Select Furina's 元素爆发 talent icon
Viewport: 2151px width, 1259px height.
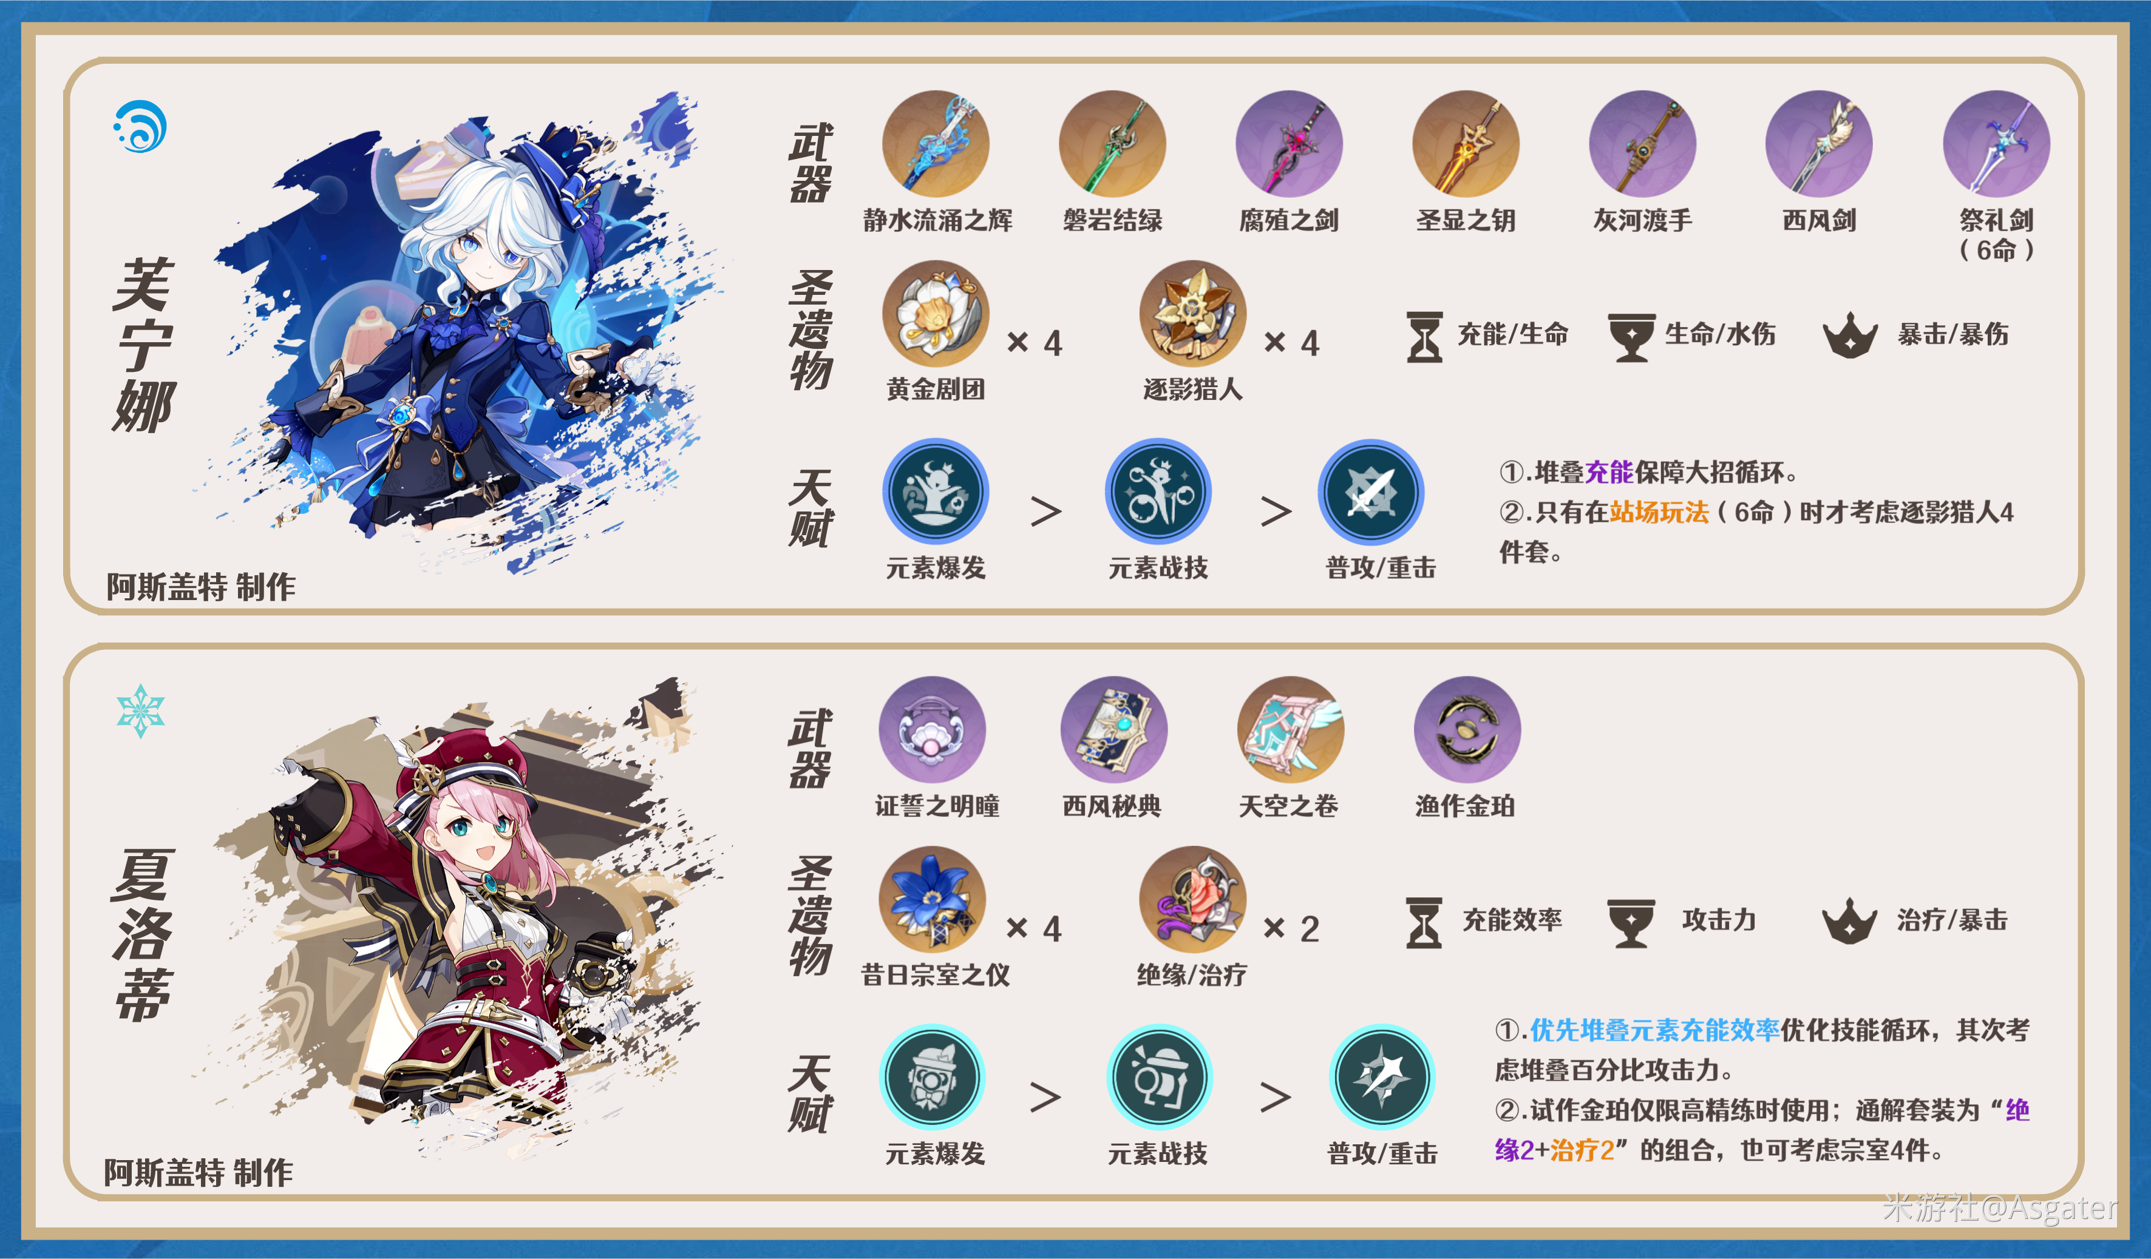pos(936,492)
